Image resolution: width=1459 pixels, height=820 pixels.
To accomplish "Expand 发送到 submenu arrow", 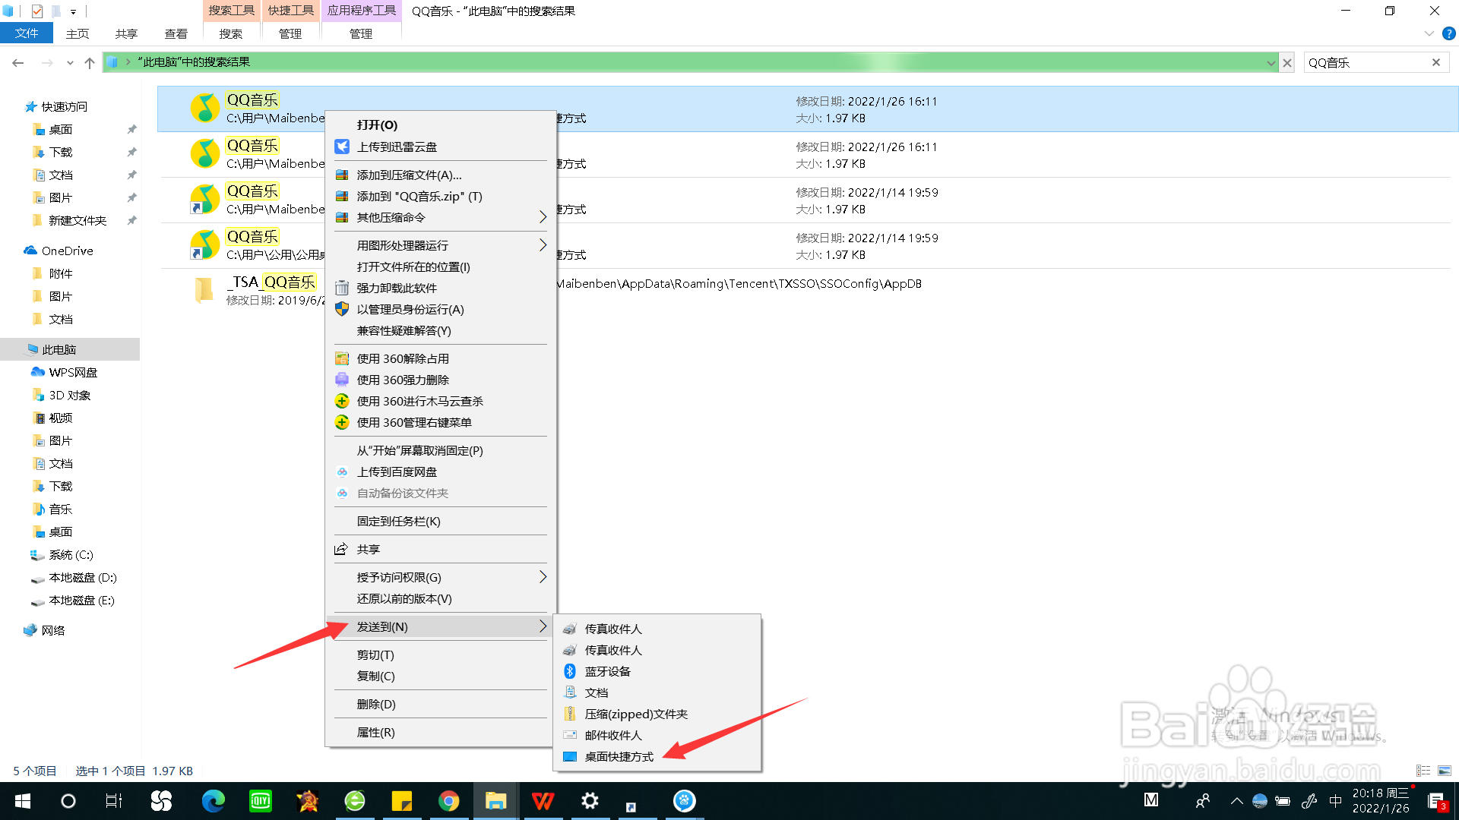I will coord(543,626).
